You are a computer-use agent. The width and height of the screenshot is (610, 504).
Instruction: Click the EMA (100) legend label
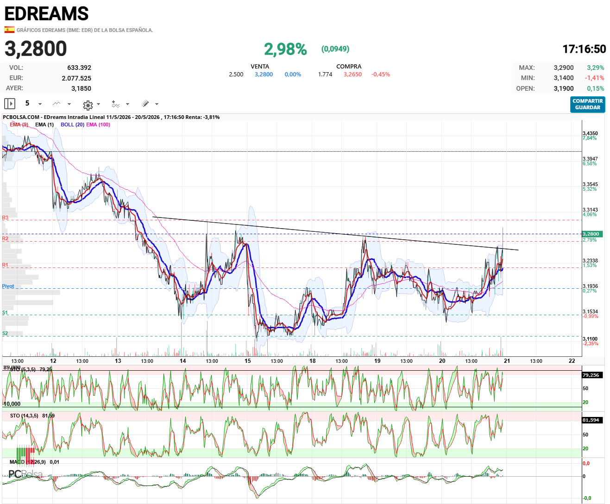[98, 124]
